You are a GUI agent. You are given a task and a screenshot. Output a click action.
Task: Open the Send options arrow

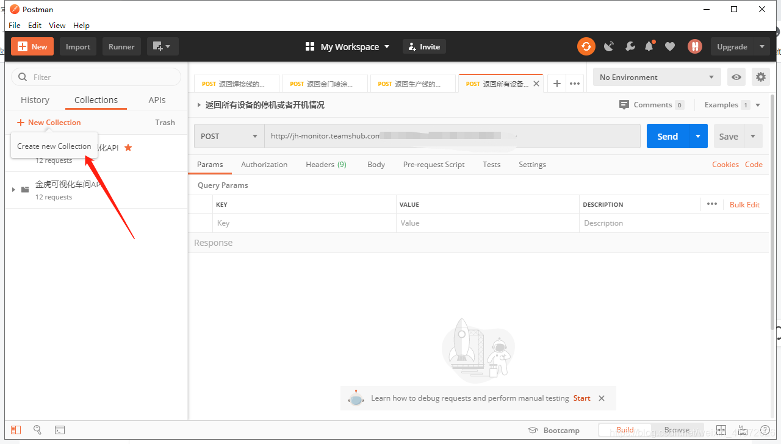tap(698, 136)
